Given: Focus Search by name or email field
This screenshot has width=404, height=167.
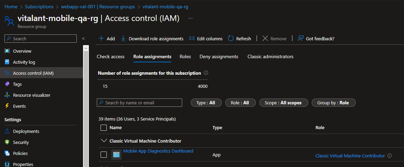Looking at the screenshot, I should (139, 103).
